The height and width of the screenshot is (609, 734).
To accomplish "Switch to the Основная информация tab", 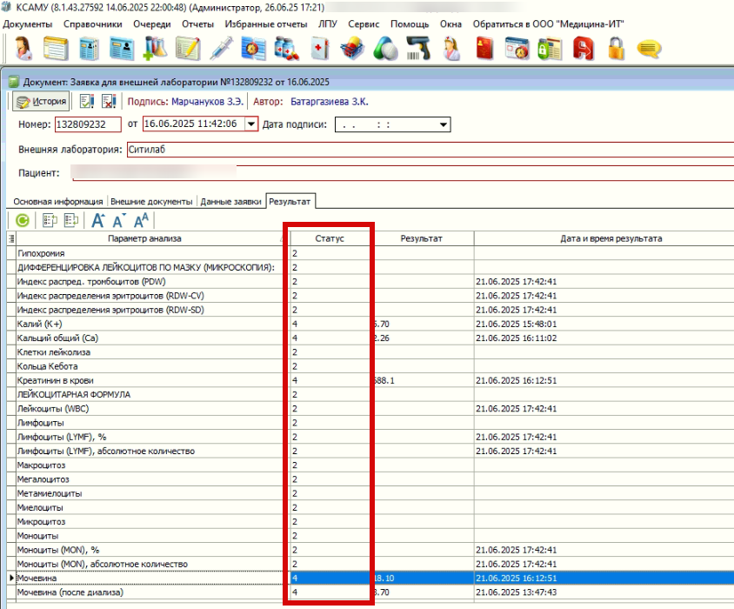I will [x=58, y=202].
